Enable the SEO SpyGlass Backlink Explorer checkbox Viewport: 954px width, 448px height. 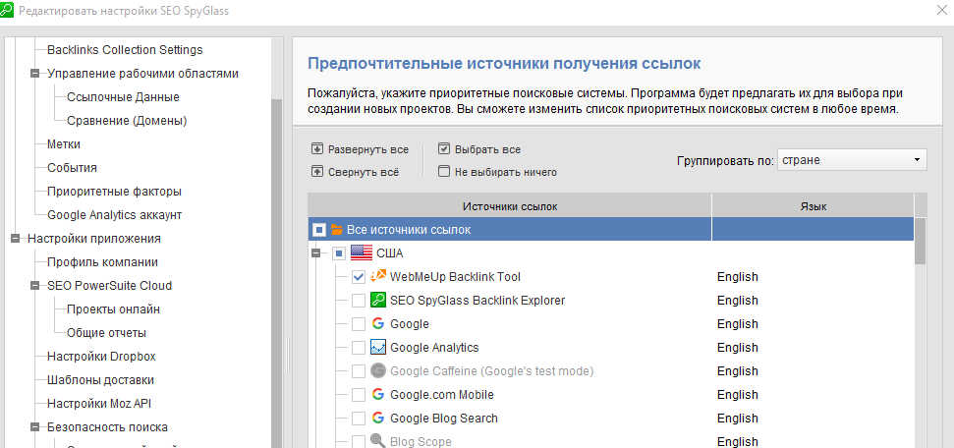(x=359, y=301)
